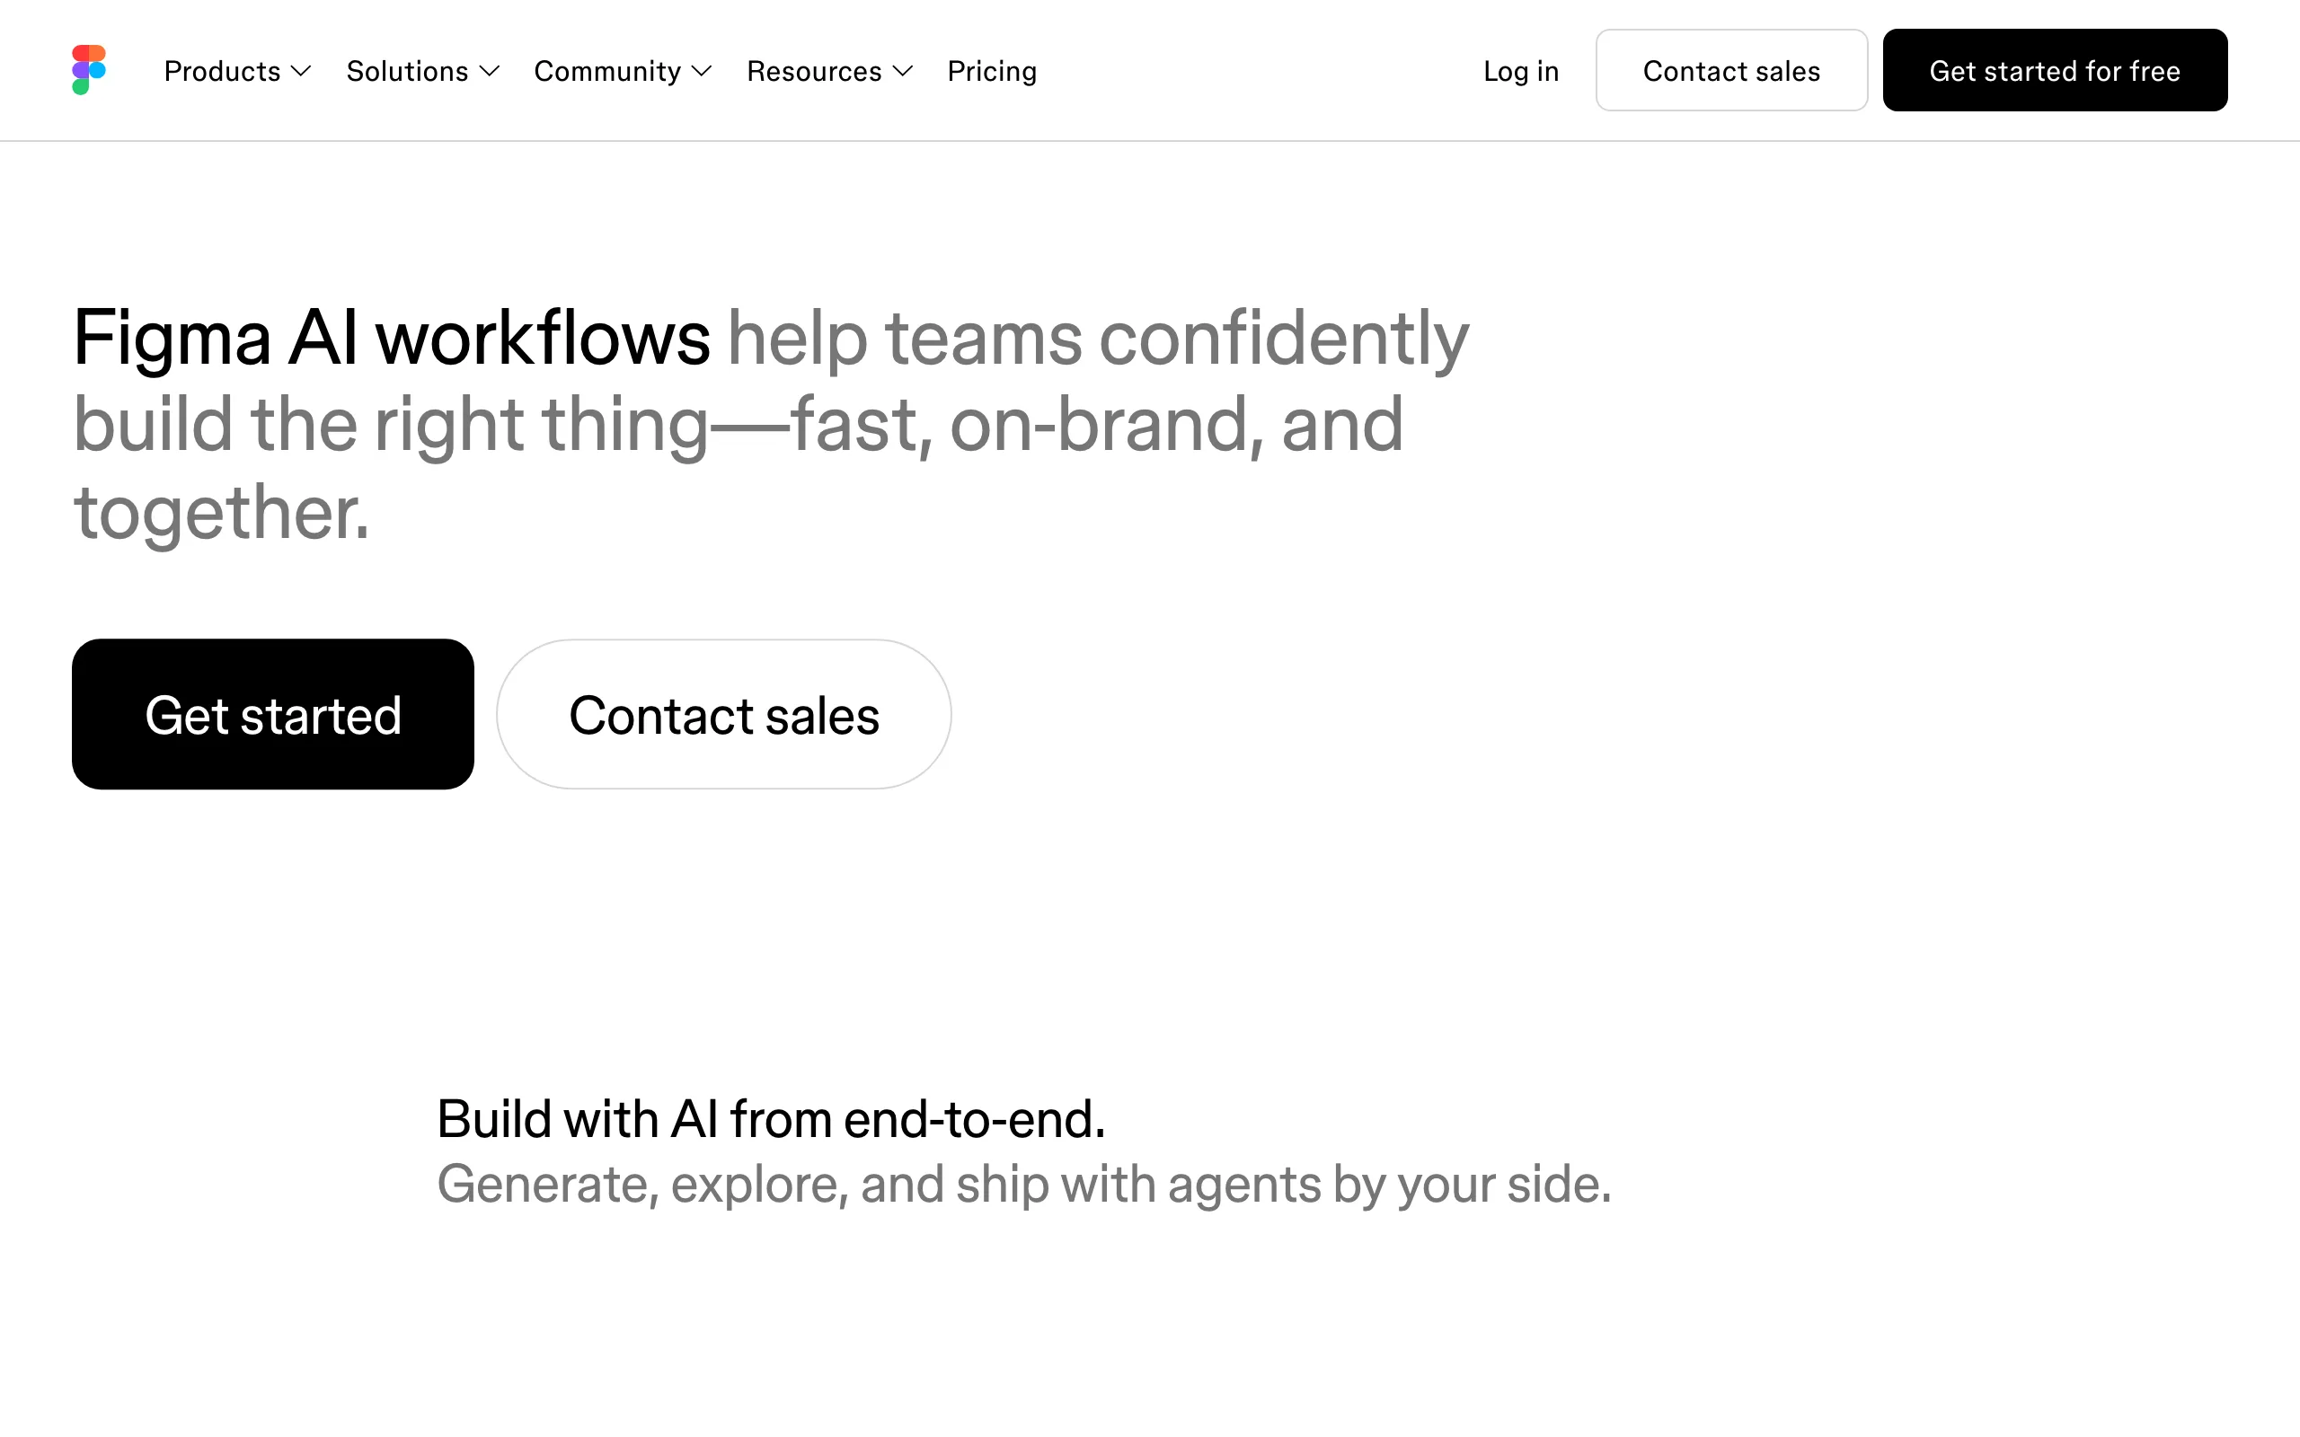Click the outlined Contact sales header button
2300x1437 pixels.
coord(1731,70)
